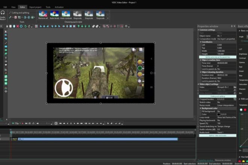Click the Copy icon in editing toolbar

pos(11,26)
